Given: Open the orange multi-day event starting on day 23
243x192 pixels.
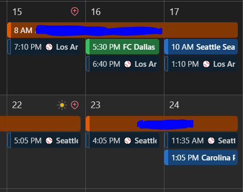Looking at the screenshot, I should [162, 124].
